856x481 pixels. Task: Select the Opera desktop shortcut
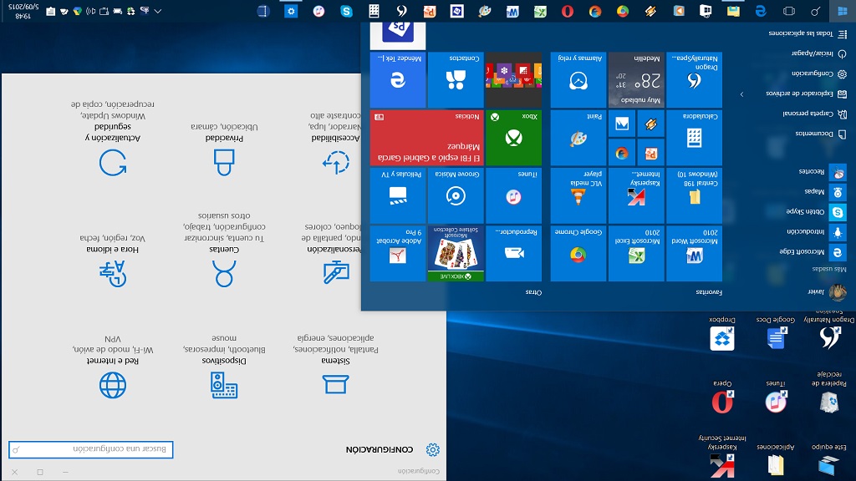[722, 397]
